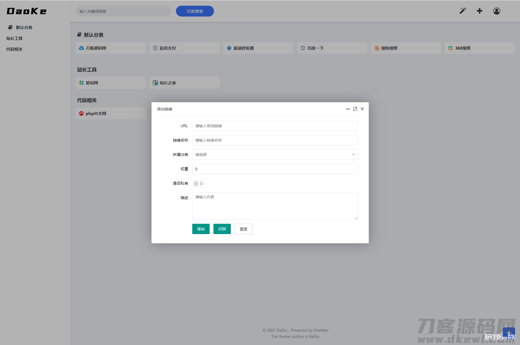Image resolution: width=520 pixels, height=345 pixels.
Task: Open the 所属分类 dropdown
Action: point(275,155)
